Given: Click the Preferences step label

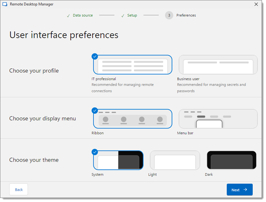Looking at the screenshot, I should 186,15.
